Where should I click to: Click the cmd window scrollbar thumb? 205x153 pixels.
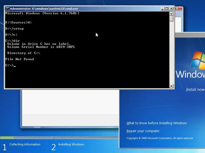pyautogui.click(x=171, y=18)
